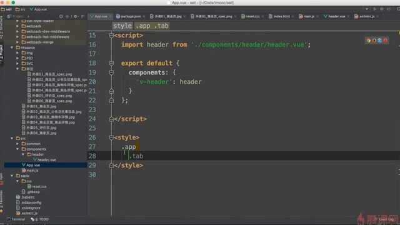Select header.vue in the project tree
400x225 pixels.
tap(45, 160)
